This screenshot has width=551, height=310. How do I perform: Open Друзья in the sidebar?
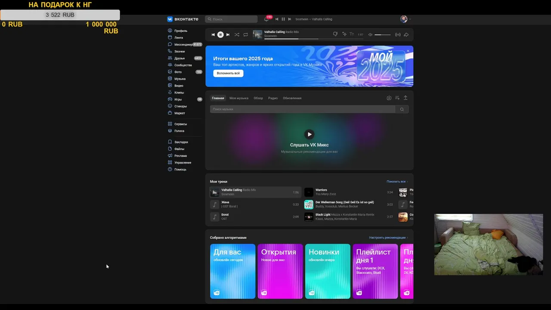tap(180, 59)
